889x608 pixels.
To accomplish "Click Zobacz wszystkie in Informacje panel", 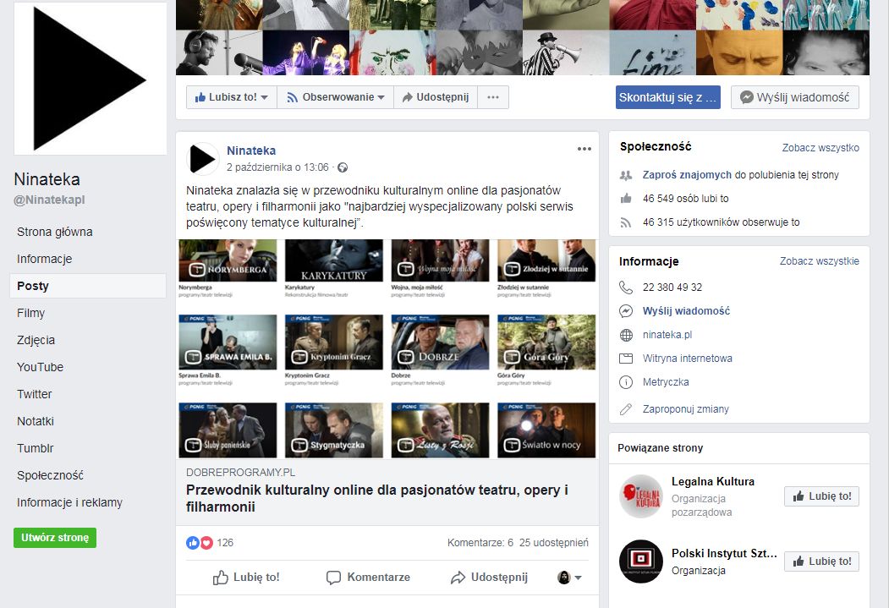I will click(820, 261).
